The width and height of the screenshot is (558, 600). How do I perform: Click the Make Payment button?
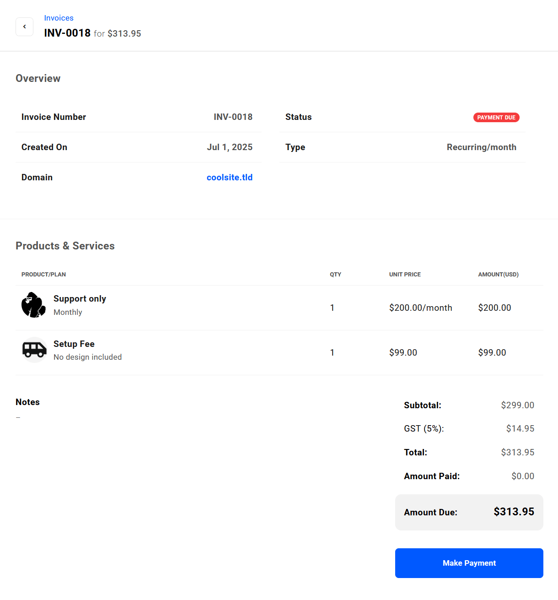469,563
